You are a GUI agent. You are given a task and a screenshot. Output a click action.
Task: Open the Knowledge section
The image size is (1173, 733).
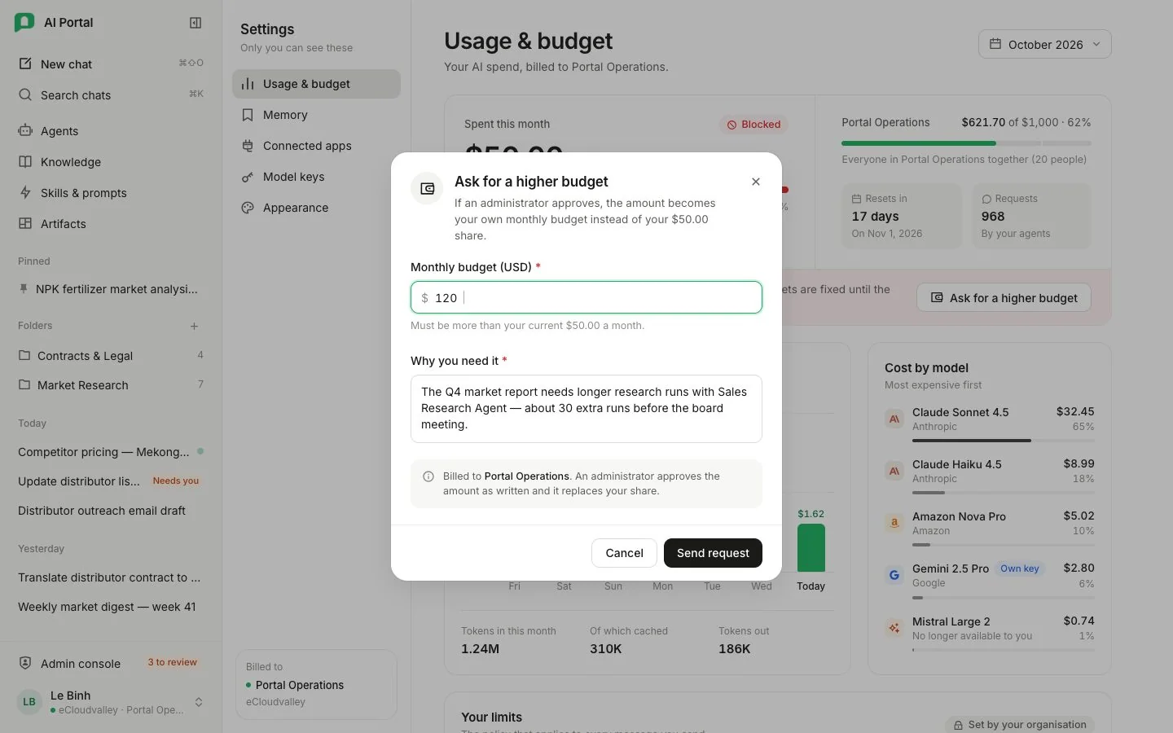click(x=111, y=162)
